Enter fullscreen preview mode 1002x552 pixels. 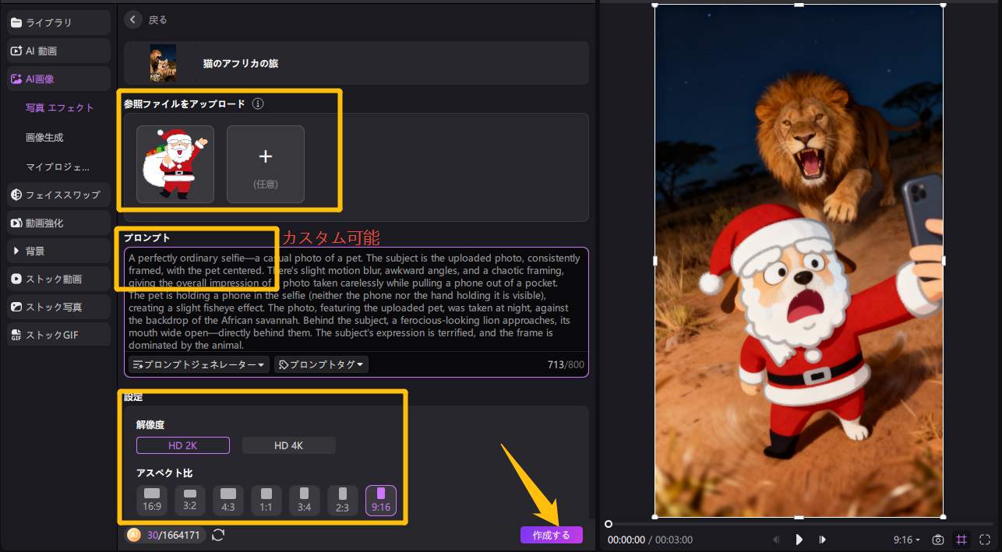point(985,540)
